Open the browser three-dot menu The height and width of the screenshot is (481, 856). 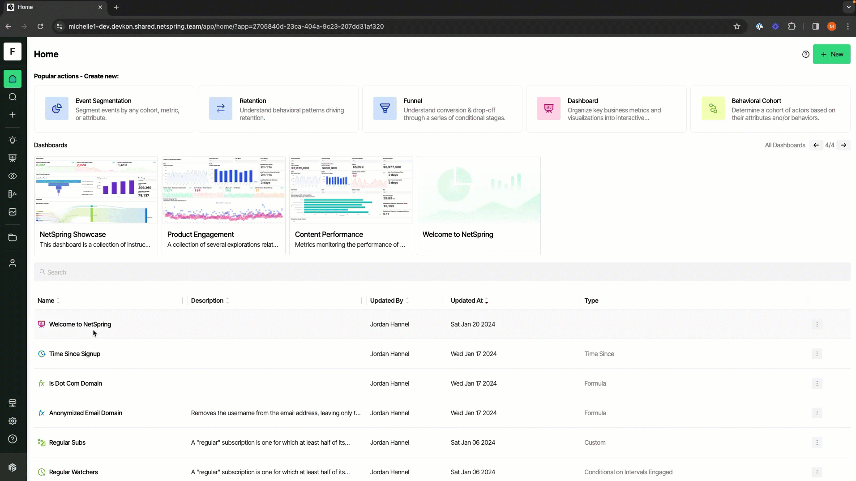coord(848,26)
